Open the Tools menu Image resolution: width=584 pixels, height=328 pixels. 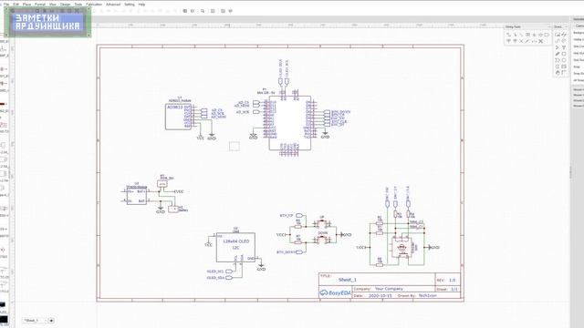coord(78,5)
